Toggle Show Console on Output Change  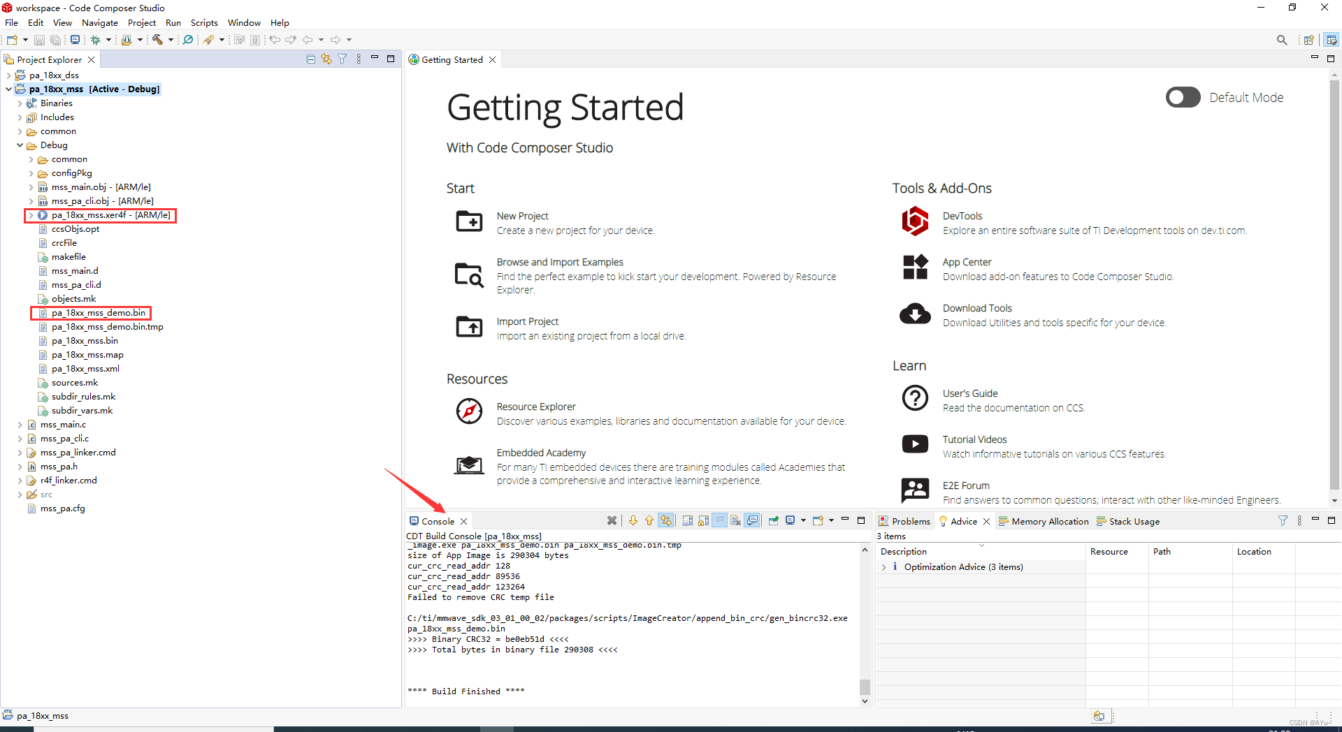(752, 520)
